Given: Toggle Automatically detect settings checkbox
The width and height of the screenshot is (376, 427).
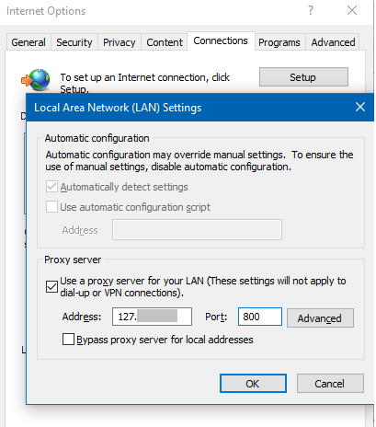Looking at the screenshot, I should coord(51,187).
